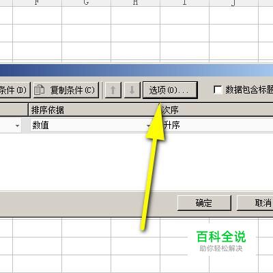The height and width of the screenshot is (273, 273).
Task: Open the 数值 sort-basis dropdown
Action: [x=91, y=125]
